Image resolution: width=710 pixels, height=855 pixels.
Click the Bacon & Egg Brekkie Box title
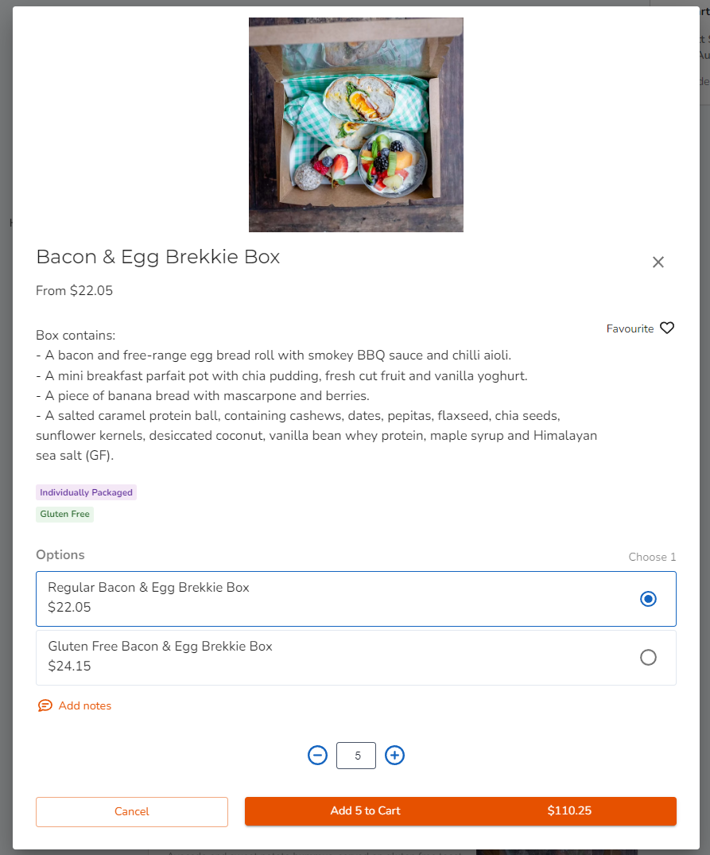158,257
